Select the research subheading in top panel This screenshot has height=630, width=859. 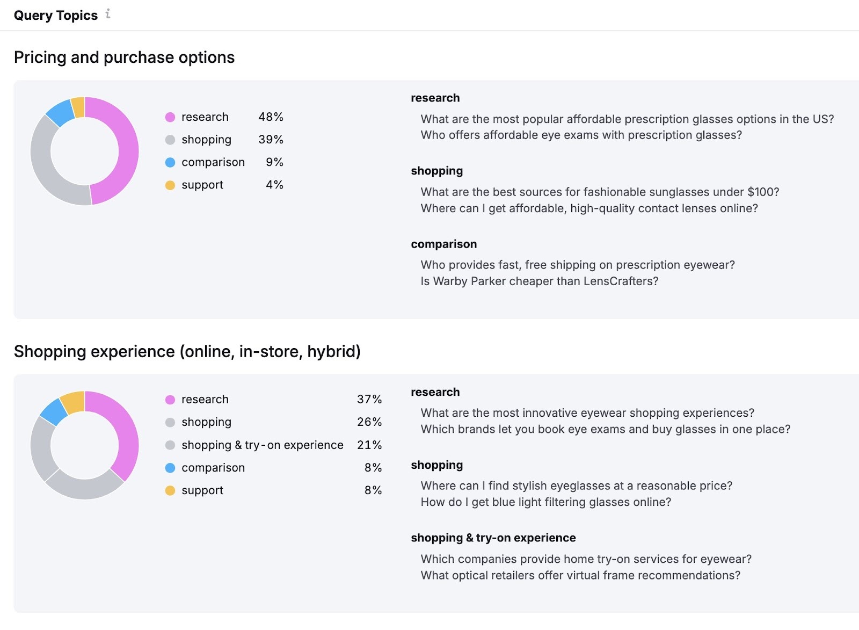coord(435,98)
